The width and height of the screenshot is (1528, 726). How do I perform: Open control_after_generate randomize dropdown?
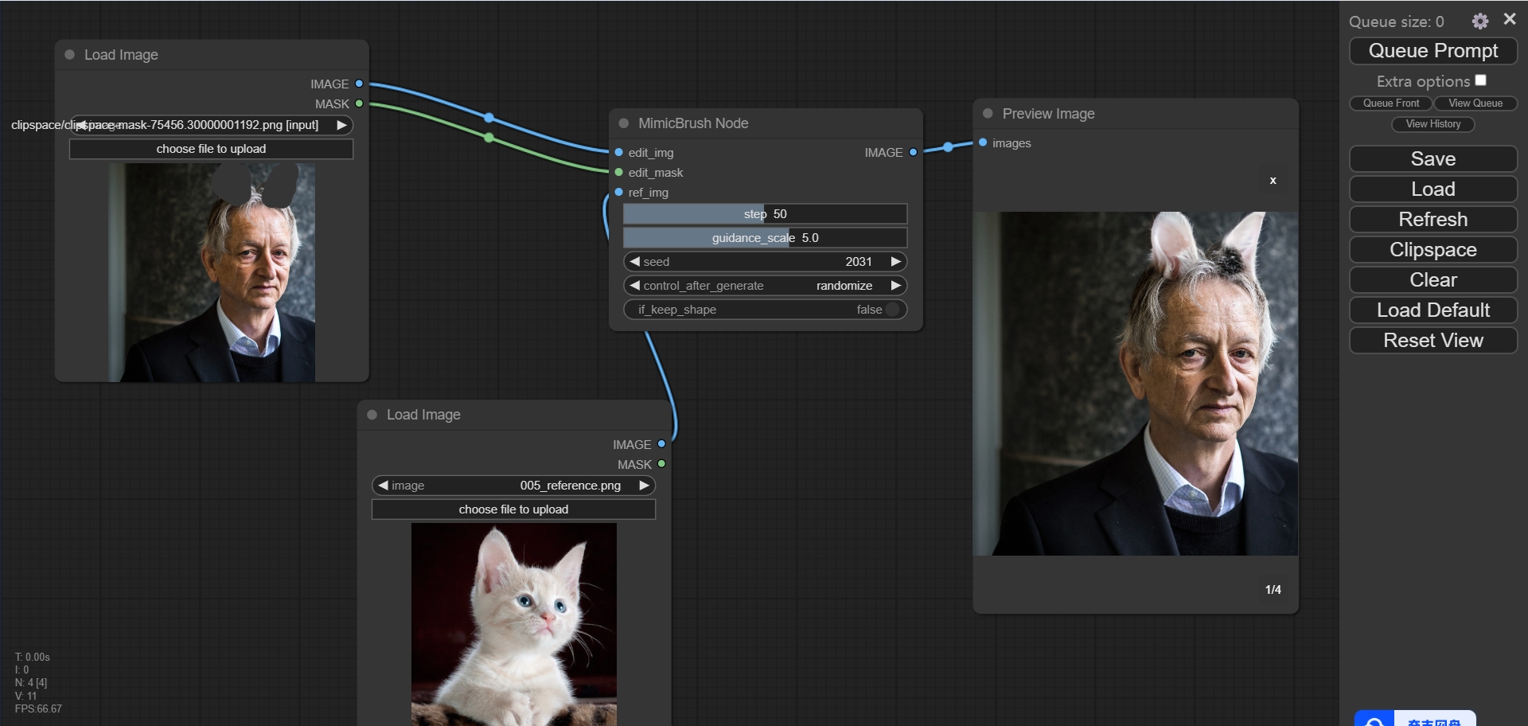tap(765, 286)
